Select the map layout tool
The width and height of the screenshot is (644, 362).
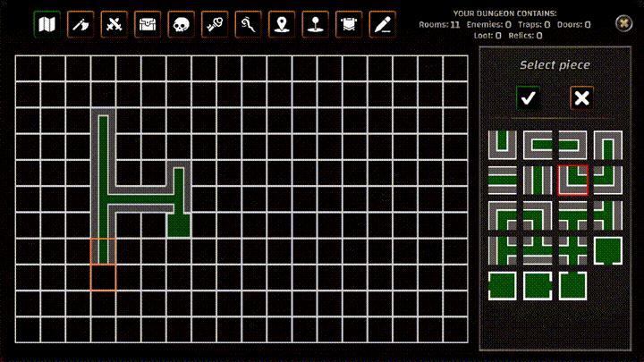tap(47, 24)
